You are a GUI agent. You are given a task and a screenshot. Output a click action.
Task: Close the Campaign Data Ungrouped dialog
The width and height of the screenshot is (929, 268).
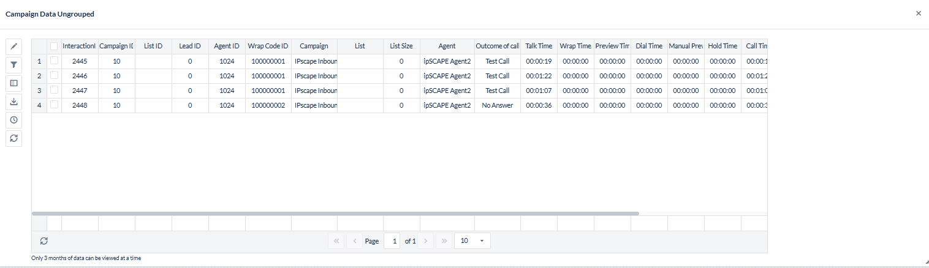[918, 13]
